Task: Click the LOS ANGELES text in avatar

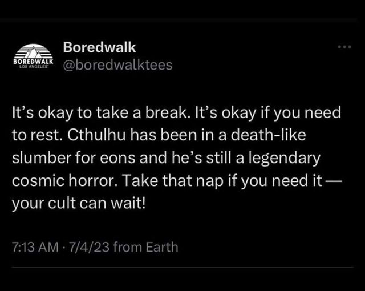Action: click(33, 66)
